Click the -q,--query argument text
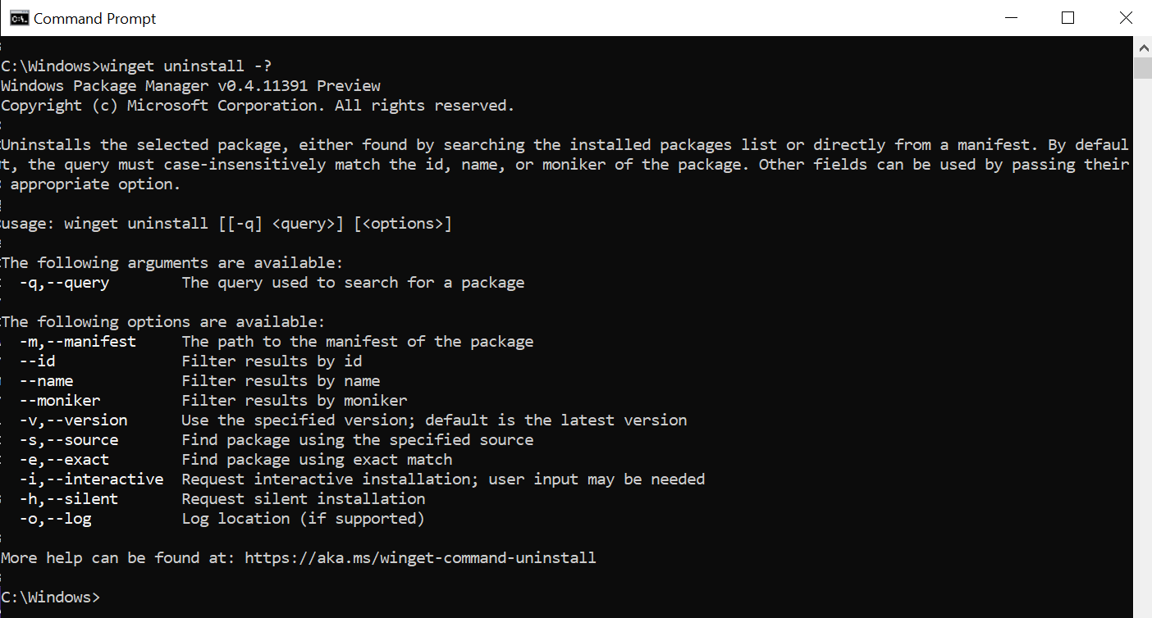1152x618 pixels. [x=65, y=283]
